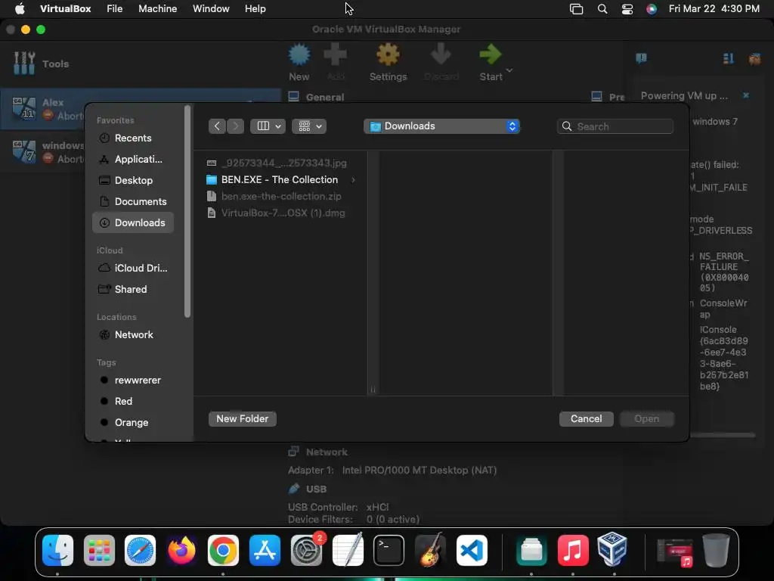
Task: Open the Help menu
Action: [255, 9]
